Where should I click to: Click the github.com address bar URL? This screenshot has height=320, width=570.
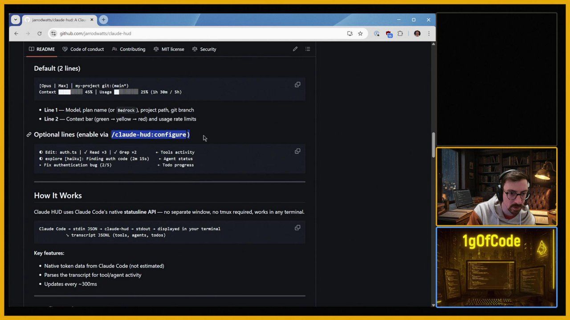95,33
